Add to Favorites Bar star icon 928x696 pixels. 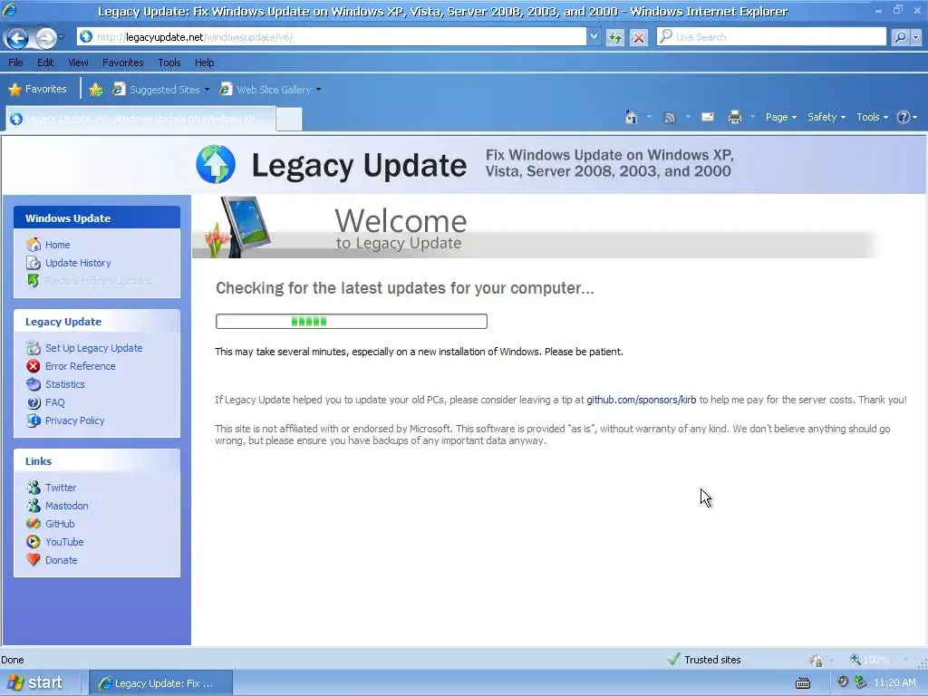point(95,90)
